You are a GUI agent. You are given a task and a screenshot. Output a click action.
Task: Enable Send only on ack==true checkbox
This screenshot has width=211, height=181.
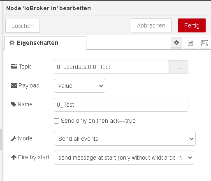(x=56, y=121)
